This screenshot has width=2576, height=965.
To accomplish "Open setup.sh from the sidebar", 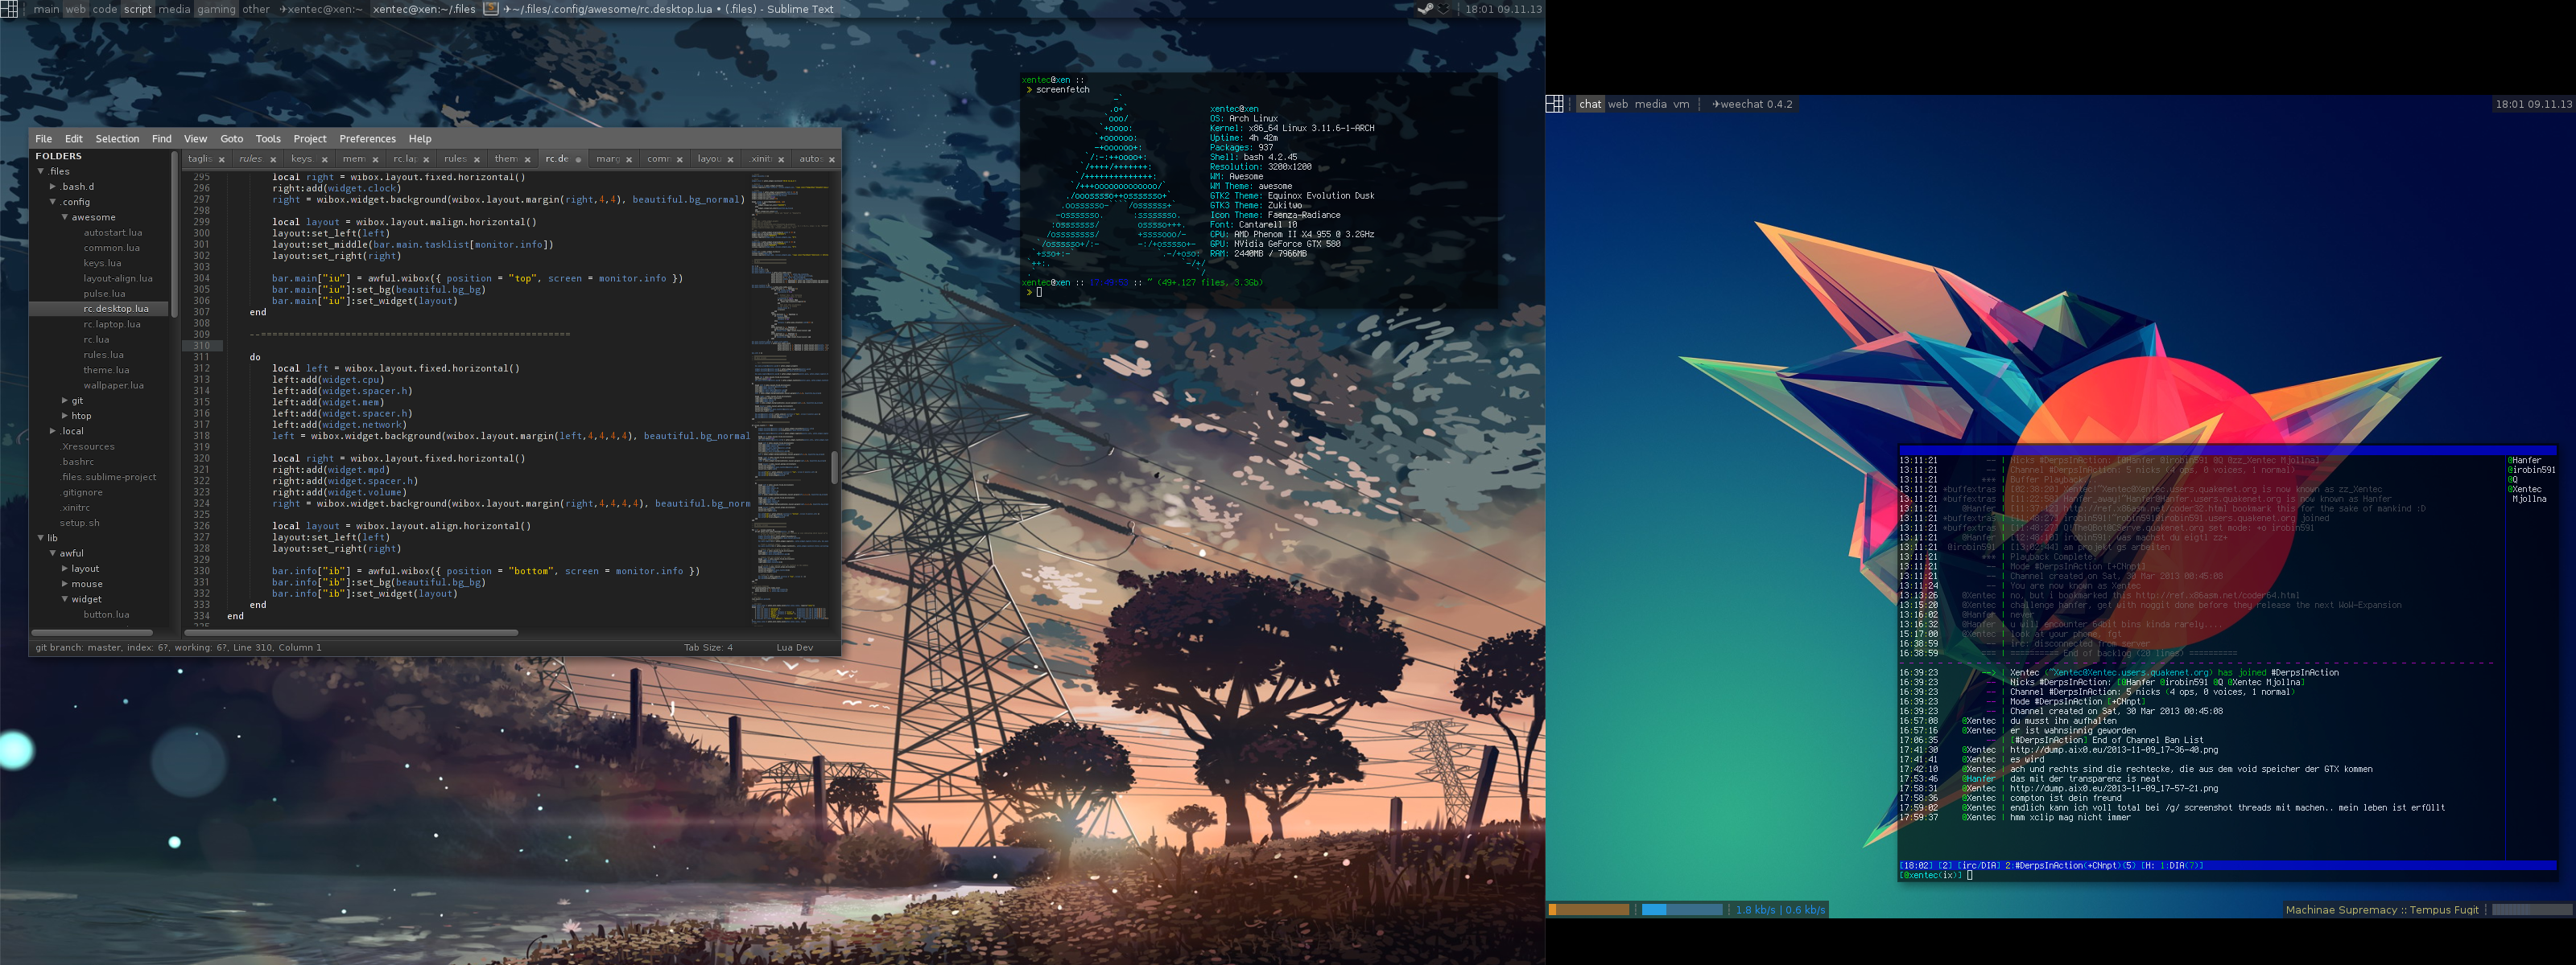I will click(79, 524).
